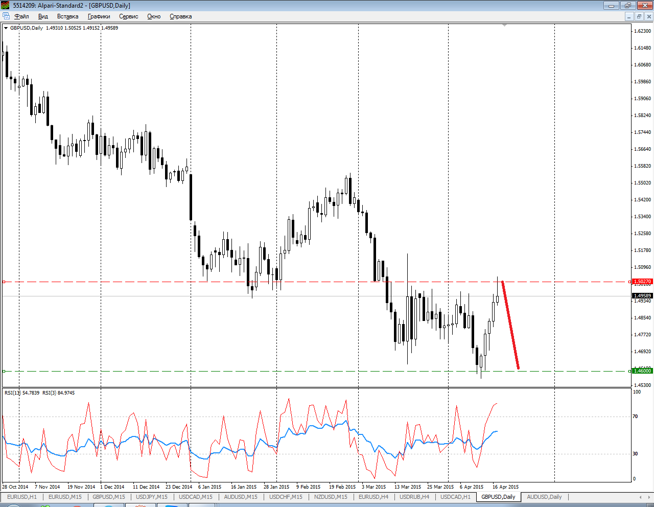This screenshot has width=654, height=507.
Task: Select the red trend line on chart
Action: tap(510, 325)
